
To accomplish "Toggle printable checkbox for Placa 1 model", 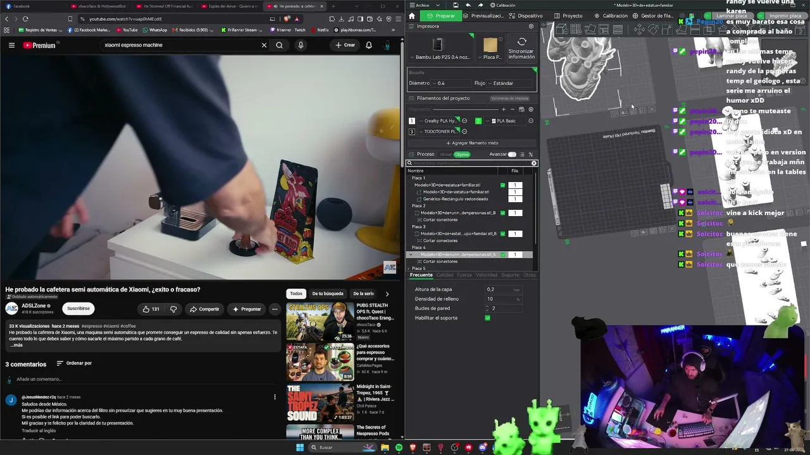I will point(503,185).
